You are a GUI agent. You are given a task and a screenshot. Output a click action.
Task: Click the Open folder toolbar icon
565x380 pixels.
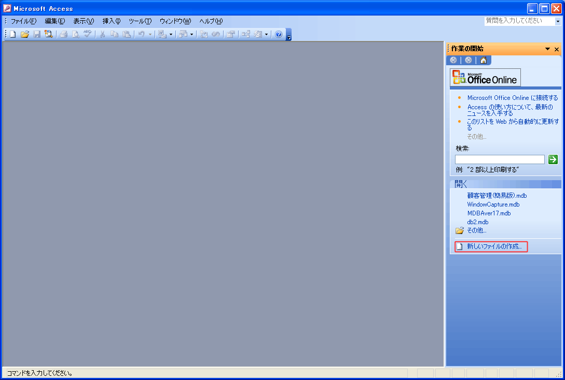click(x=25, y=34)
